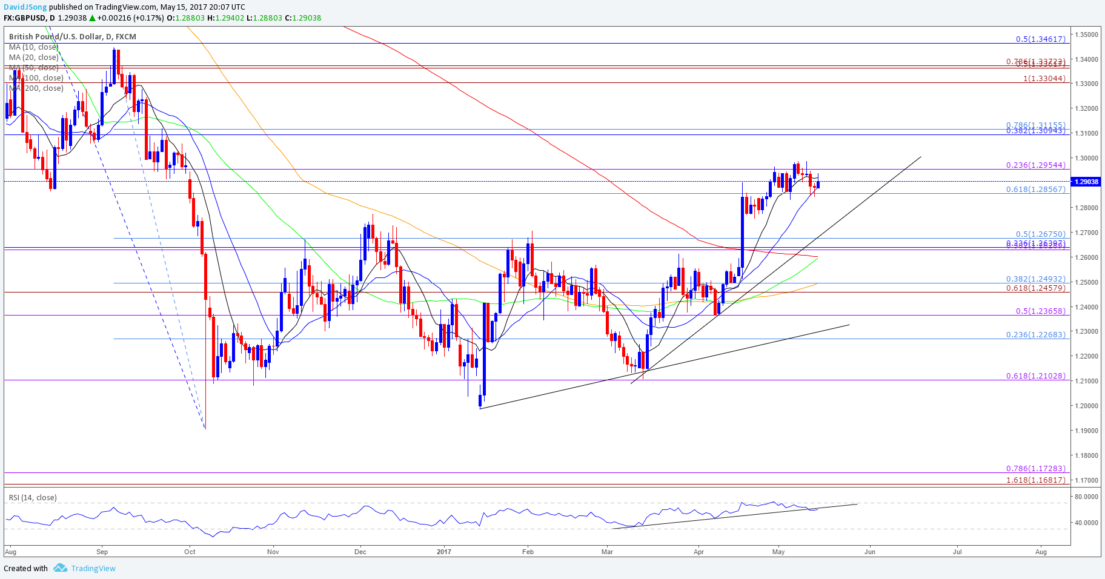1105x579 pixels.
Task: Click the publish date 'May 15, 2017 20:07 UTC'
Action: pos(202,7)
